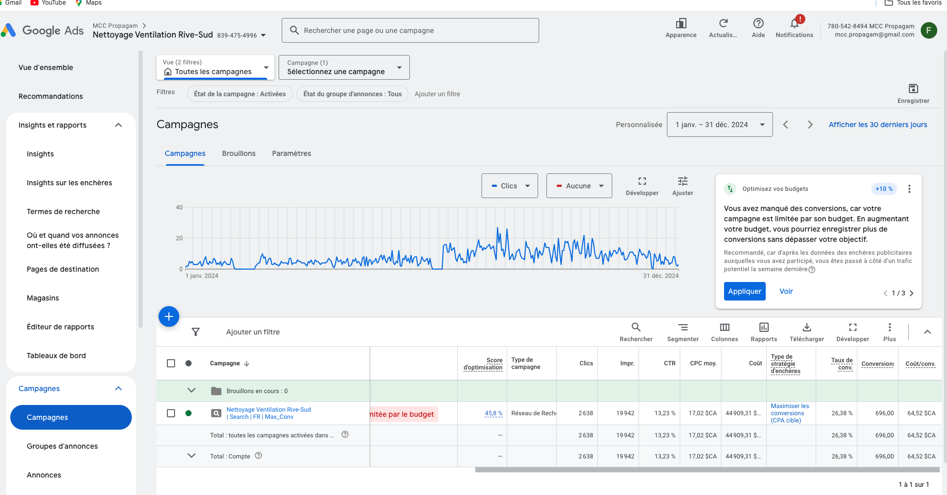Viewport: 947px width, 495px height.
Task: Click the 45,8 % optimization score
Action: click(493, 413)
